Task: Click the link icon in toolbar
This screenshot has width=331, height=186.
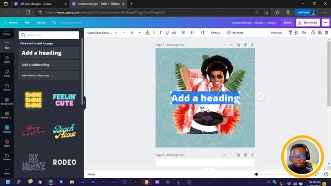Action: point(304,33)
